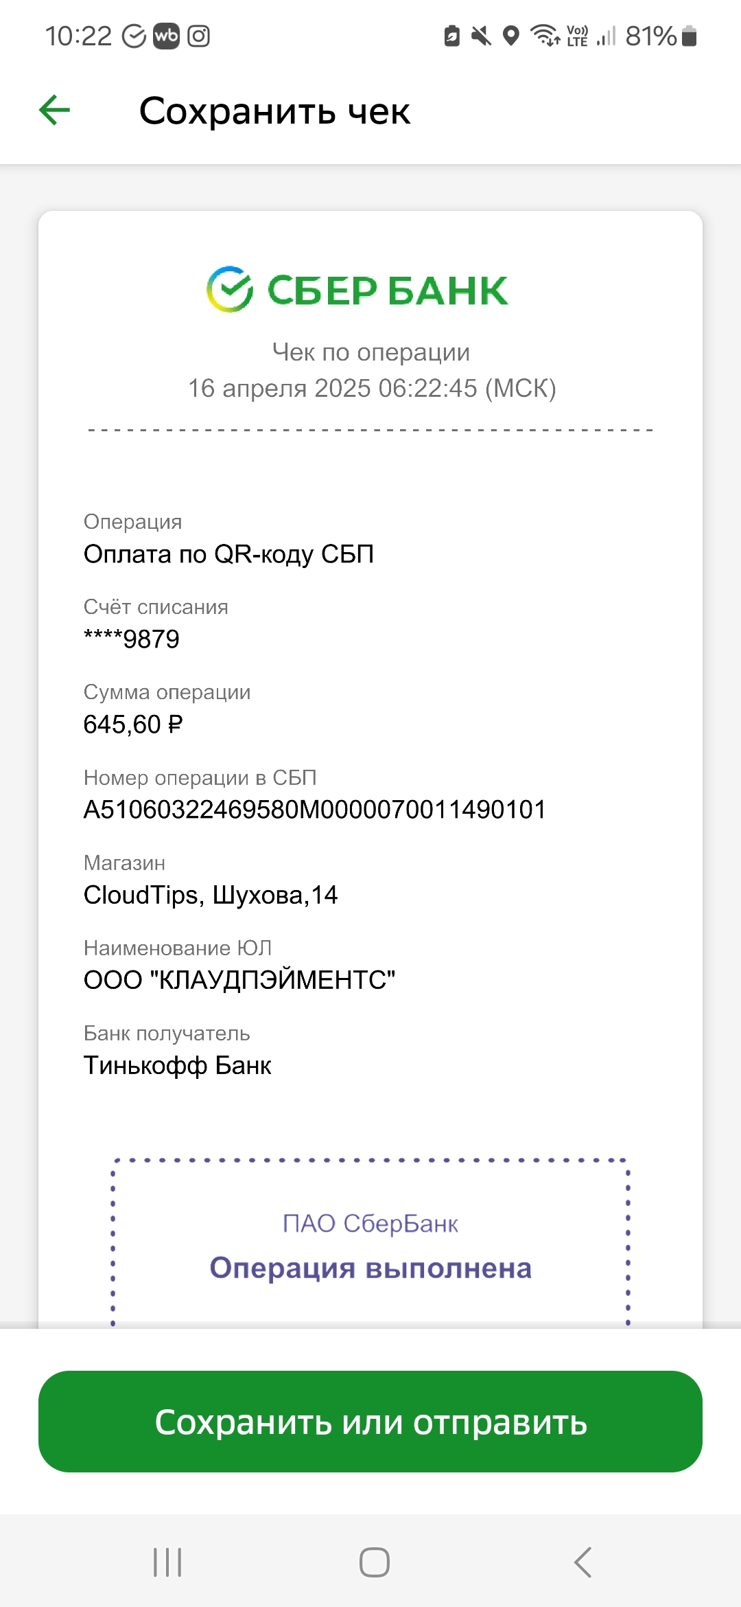Tap the battery indicator icon
The width and height of the screenshot is (741, 1607).
point(690,36)
